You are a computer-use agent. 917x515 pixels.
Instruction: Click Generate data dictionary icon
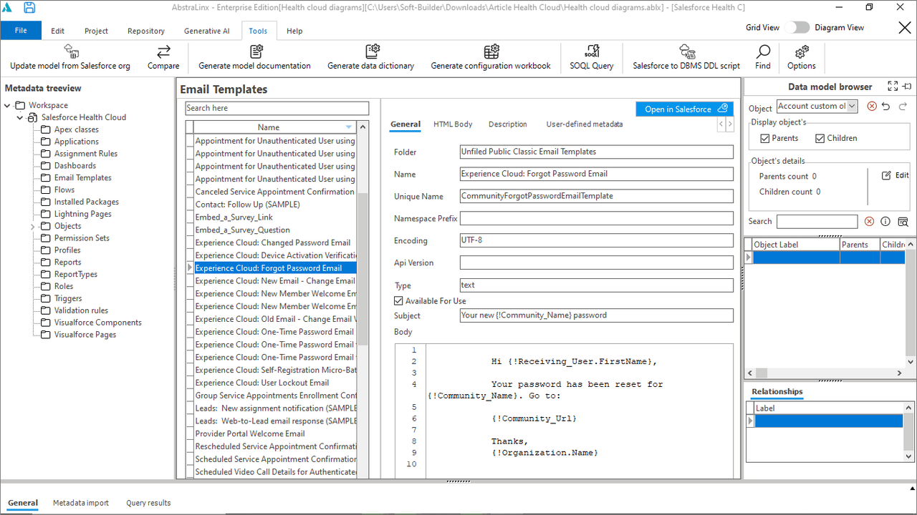(x=371, y=51)
